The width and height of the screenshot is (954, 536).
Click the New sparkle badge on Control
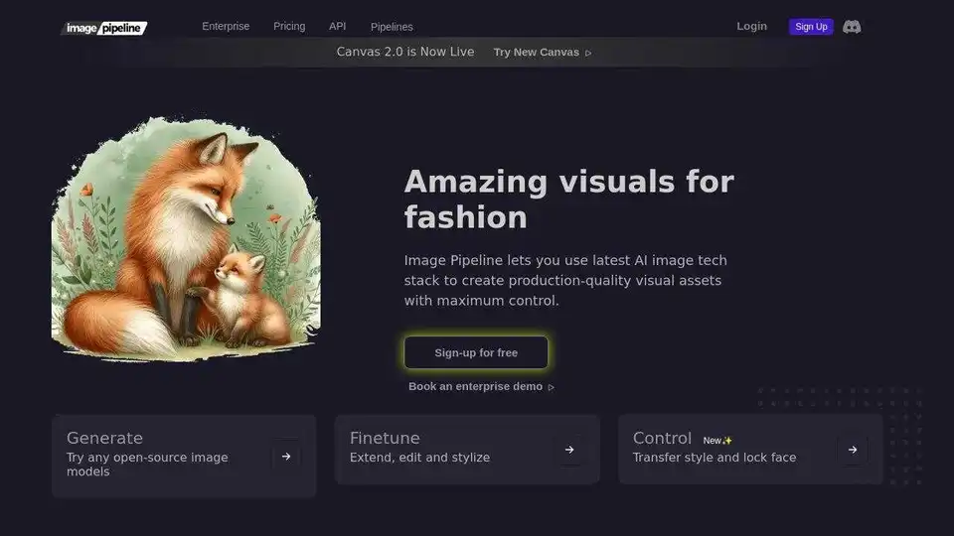(717, 440)
